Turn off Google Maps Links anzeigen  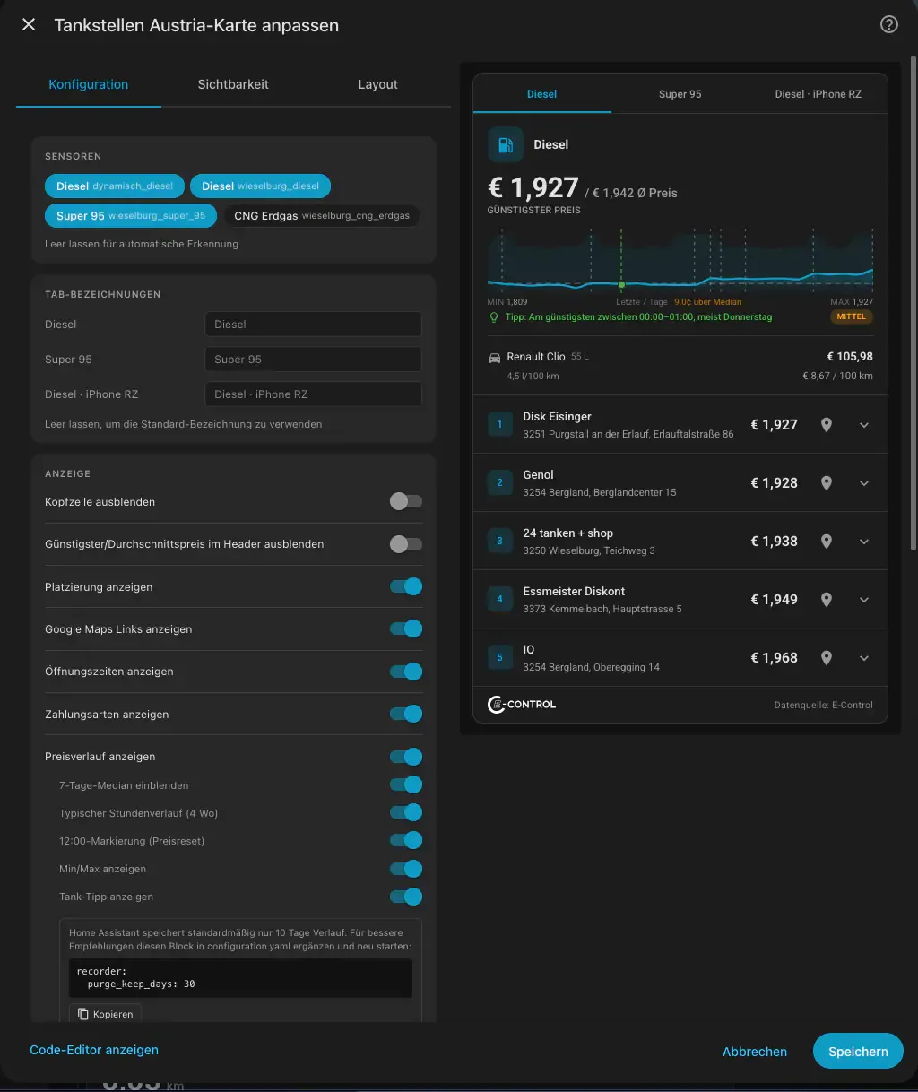pyautogui.click(x=406, y=629)
